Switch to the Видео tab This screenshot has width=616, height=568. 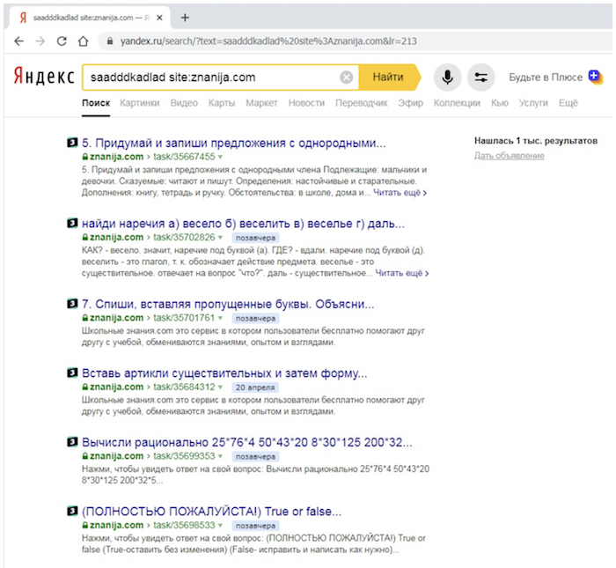(x=184, y=103)
